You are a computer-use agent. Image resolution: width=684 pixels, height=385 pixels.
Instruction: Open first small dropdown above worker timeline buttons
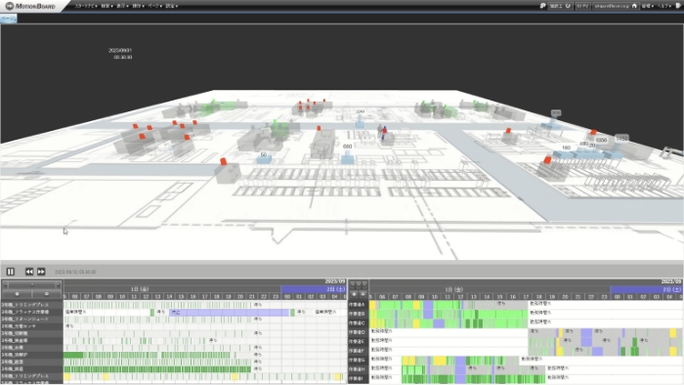(x=353, y=284)
